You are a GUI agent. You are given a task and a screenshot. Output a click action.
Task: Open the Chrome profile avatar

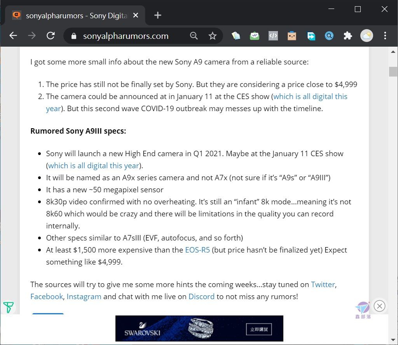click(367, 36)
